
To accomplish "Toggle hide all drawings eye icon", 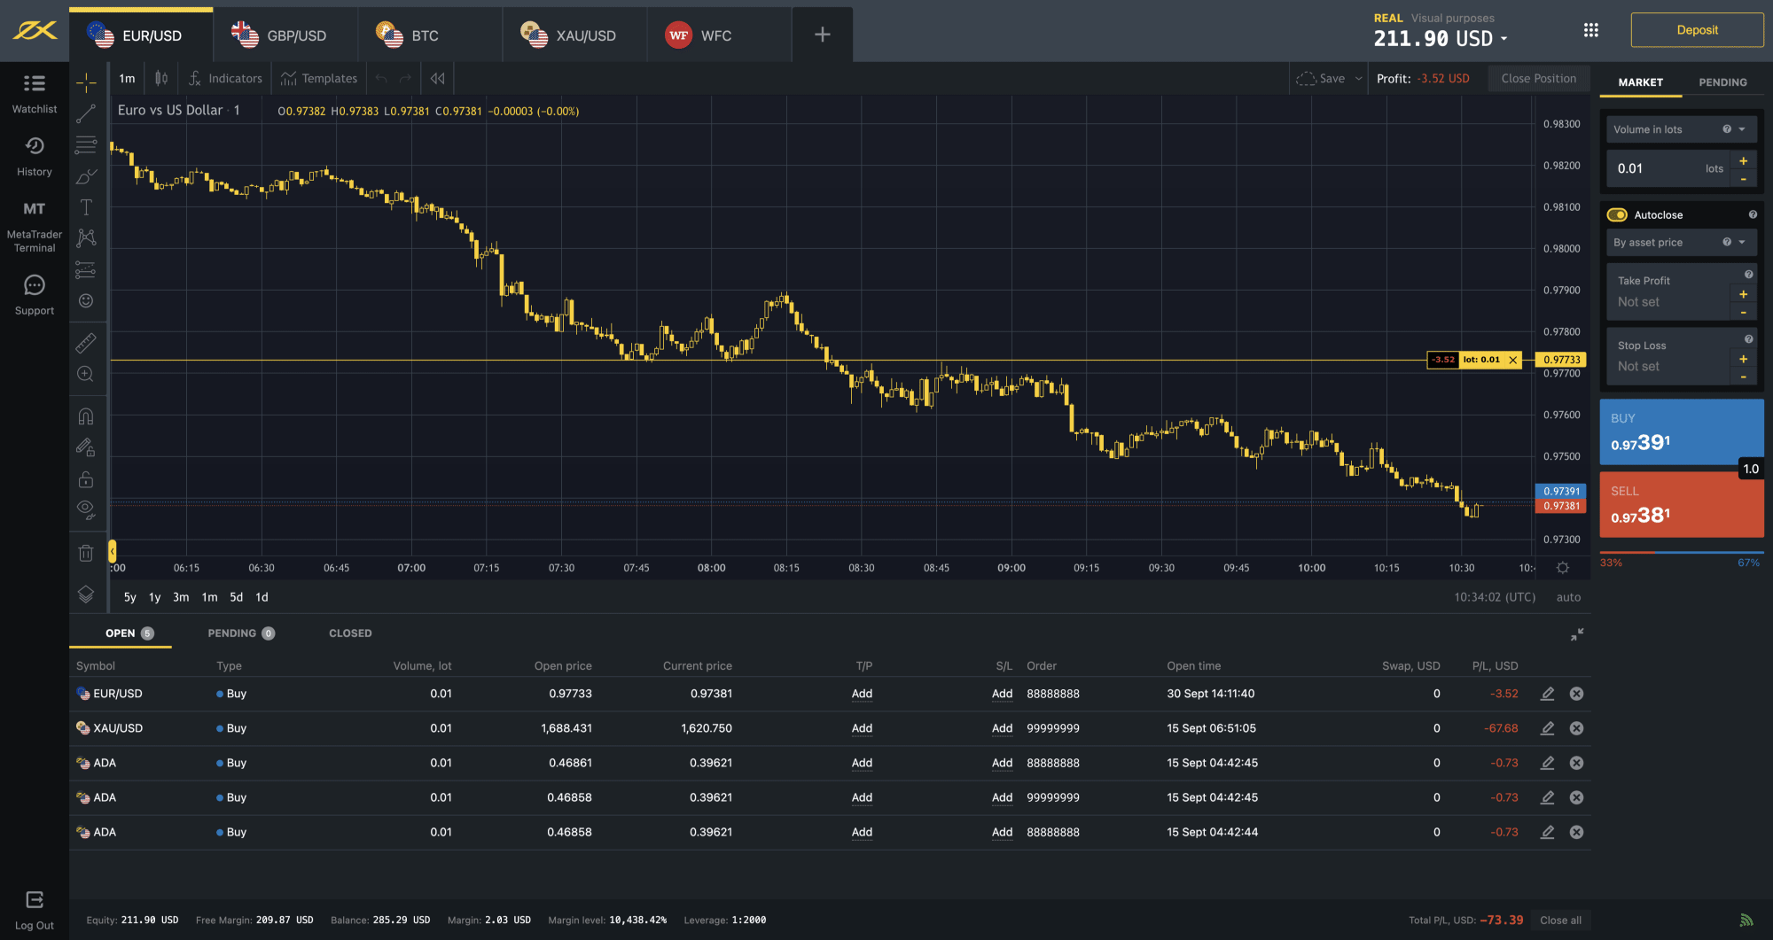I will coord(86,509).
